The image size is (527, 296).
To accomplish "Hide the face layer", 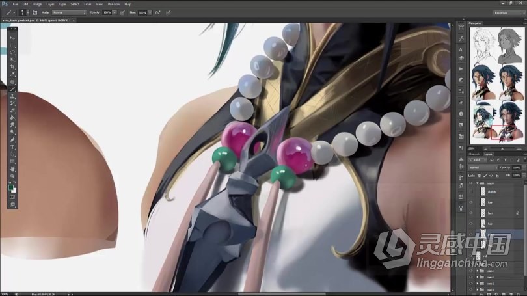I will (x=471, y=213).
